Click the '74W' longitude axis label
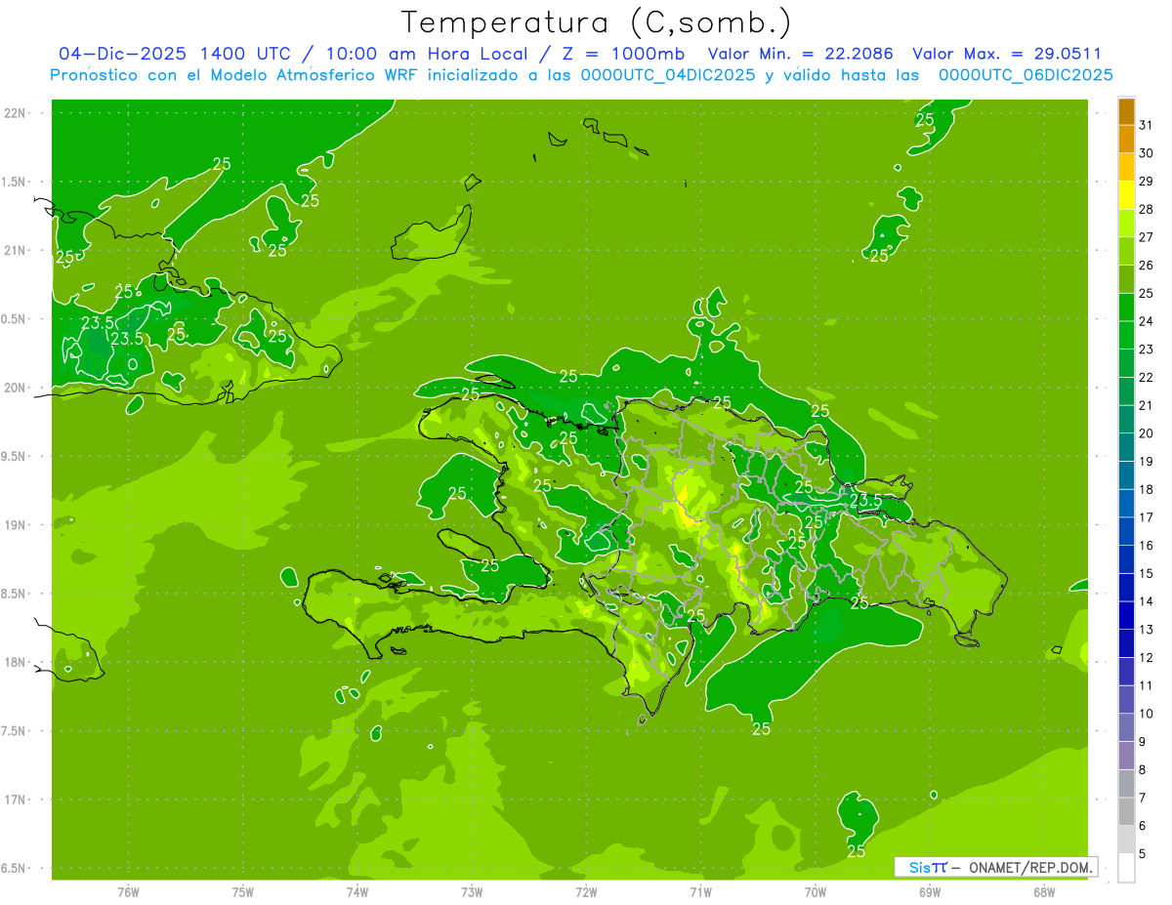 point(356,891)
